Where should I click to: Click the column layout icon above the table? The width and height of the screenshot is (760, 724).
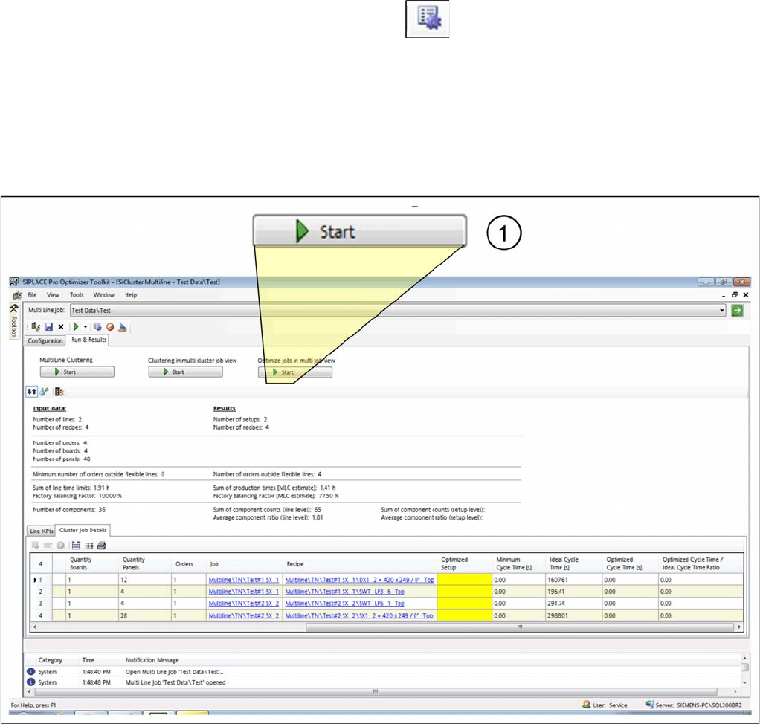(x=88, y=545)
